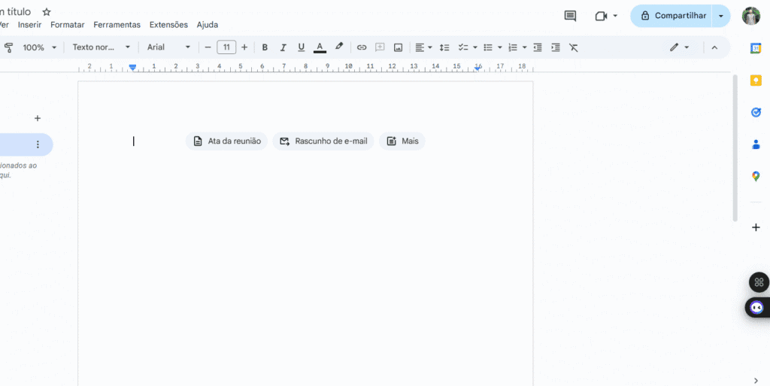Insert 'Ata da reunião' template chip

[226, 141]
